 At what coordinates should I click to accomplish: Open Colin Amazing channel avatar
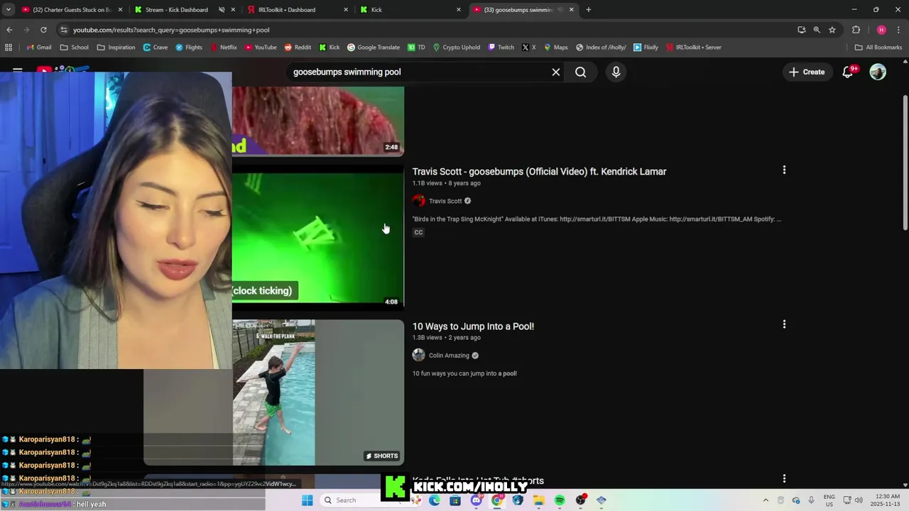click(419, 356)
